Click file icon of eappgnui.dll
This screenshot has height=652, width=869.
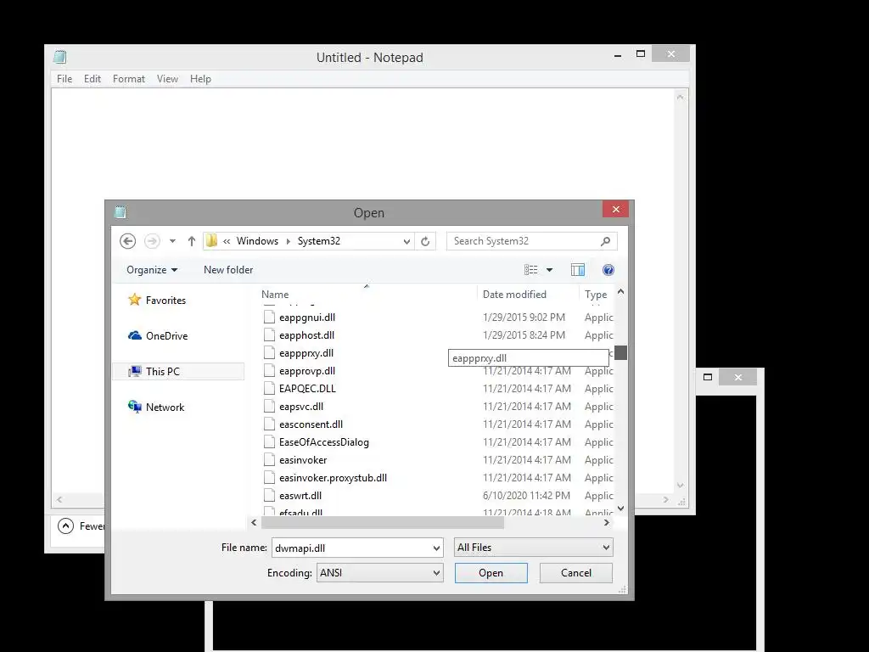point(269,318)
